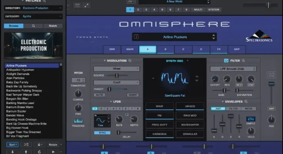The image size is (283, 154).
Task: Switch to the ORB tab
Action: pyautogui.click(x=112, y=49)
